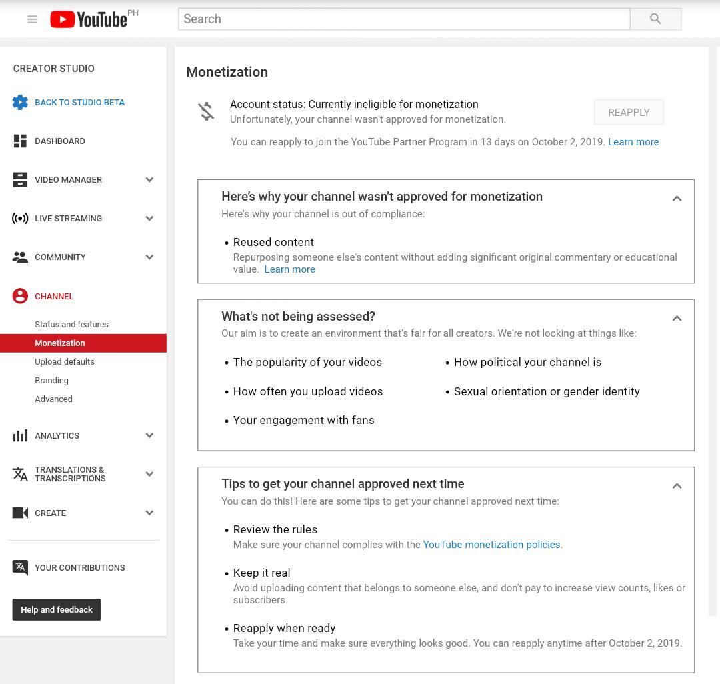Viewport: 720px width, 684px height.
Task: Collapse the What's not being assessed card
Action: tap(677, 318)
